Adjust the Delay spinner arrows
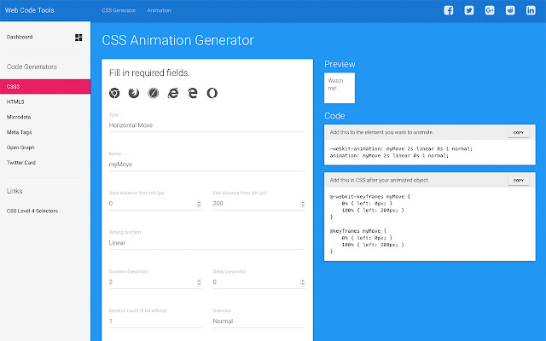The image size is (546, 341). coord(303,282)
